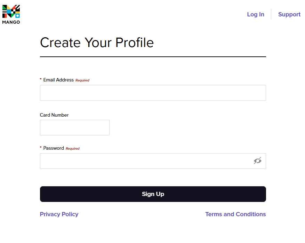This screenshot has width=305, height=243.
Task: View the Terms and Conditions link
Action: (x=235, y=214)
